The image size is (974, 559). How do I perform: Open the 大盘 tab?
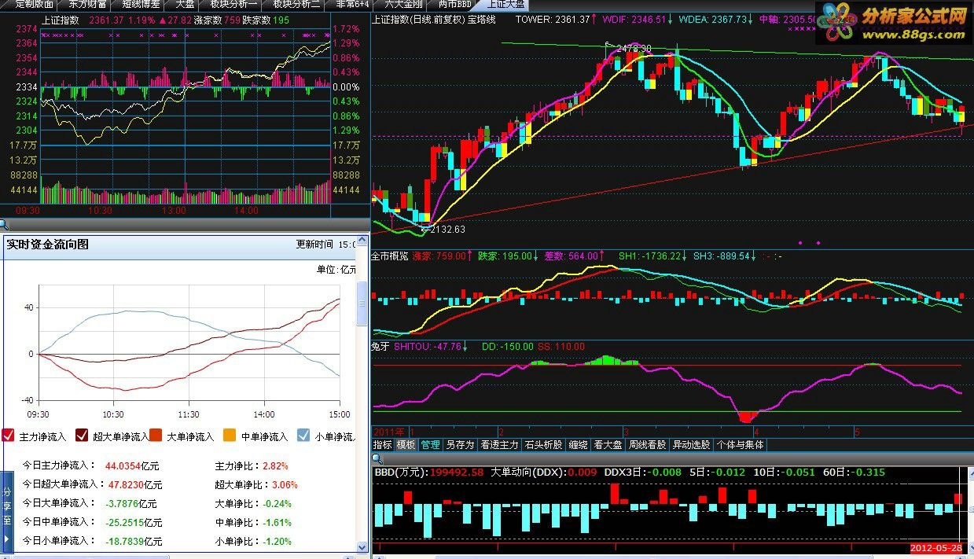(x=185, y=4)
